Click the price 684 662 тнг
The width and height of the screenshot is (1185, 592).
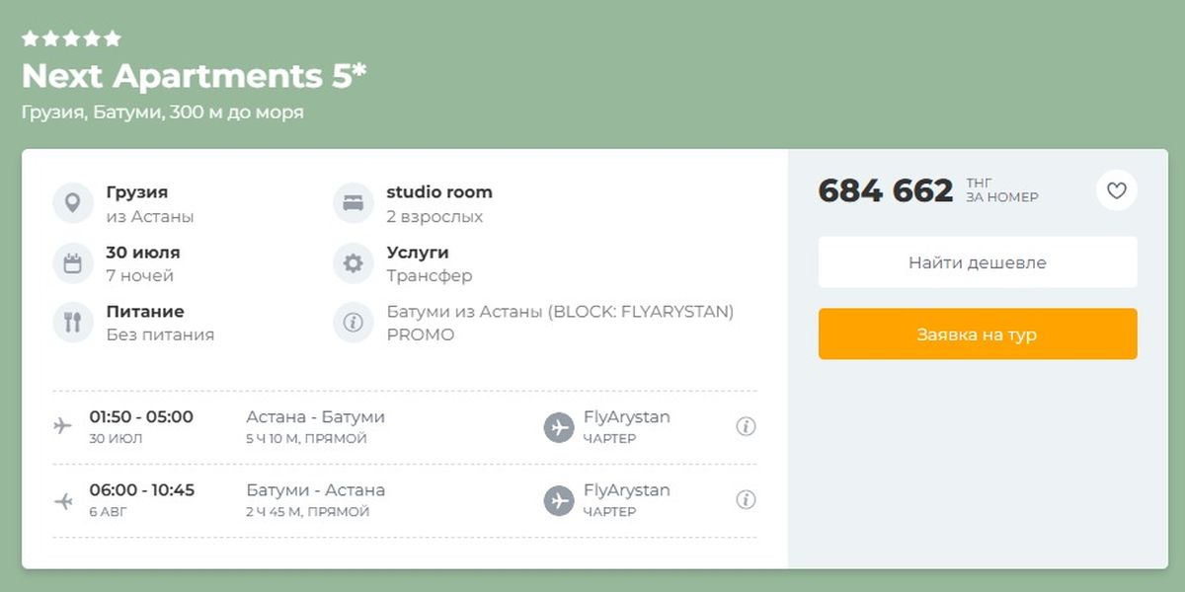coord(928,190)
